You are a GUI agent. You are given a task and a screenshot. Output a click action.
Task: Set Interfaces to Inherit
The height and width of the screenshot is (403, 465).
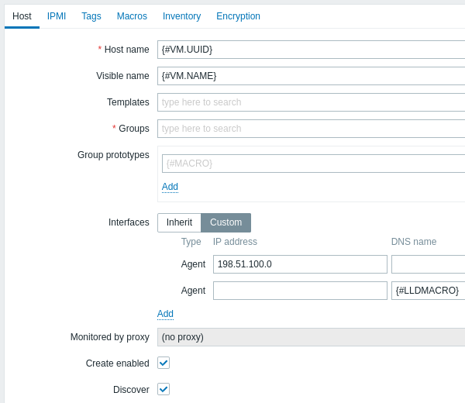click(179, 222)
